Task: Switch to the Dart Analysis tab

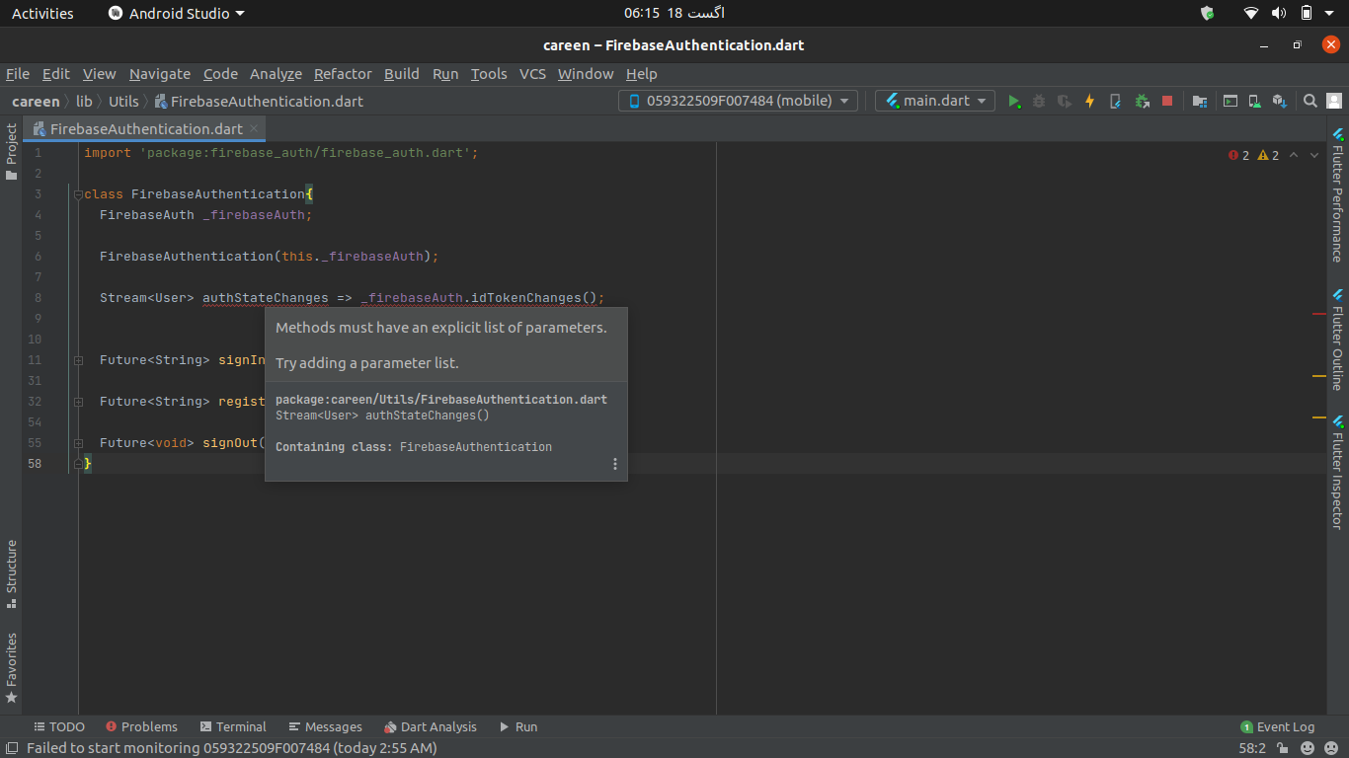Action: click(x=431, y=727)
